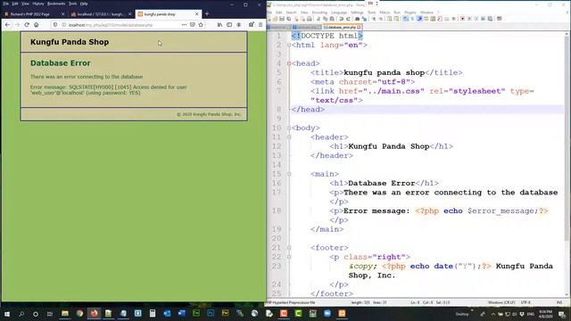Screen dimensions: 571x321
Task: Toggle synchronize vertical scrolling in Notepad++
Action: pyautogui.click(x=389, y=19)
